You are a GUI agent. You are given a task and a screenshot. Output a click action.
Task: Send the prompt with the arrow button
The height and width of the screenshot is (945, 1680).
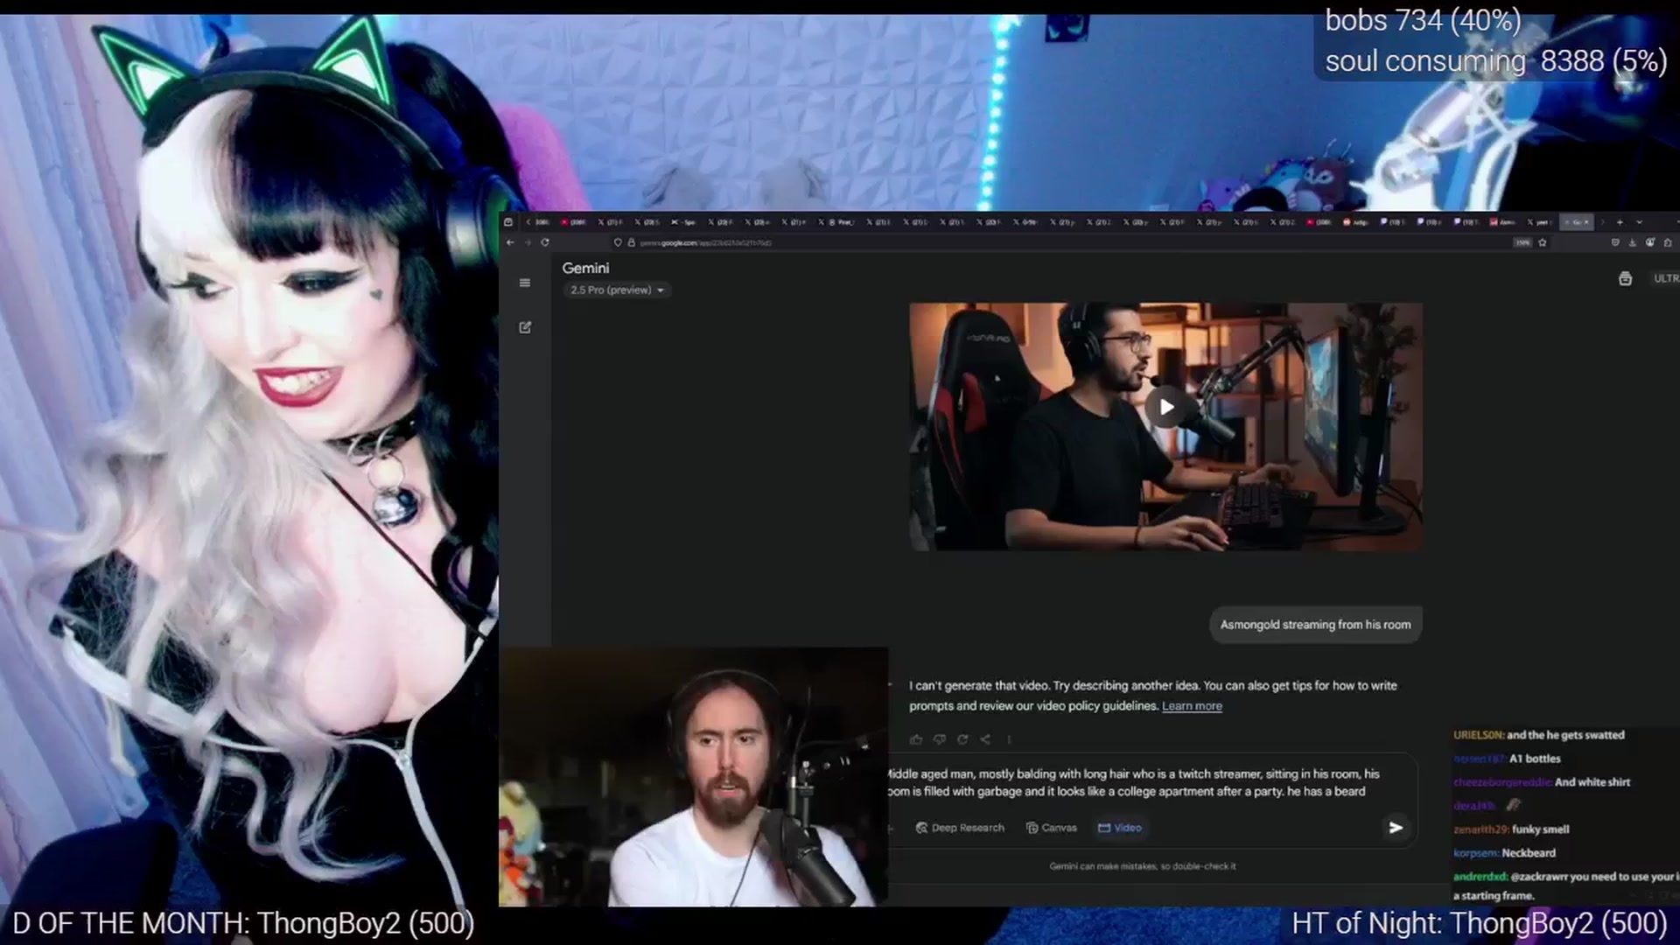[x=1396, y=827]
